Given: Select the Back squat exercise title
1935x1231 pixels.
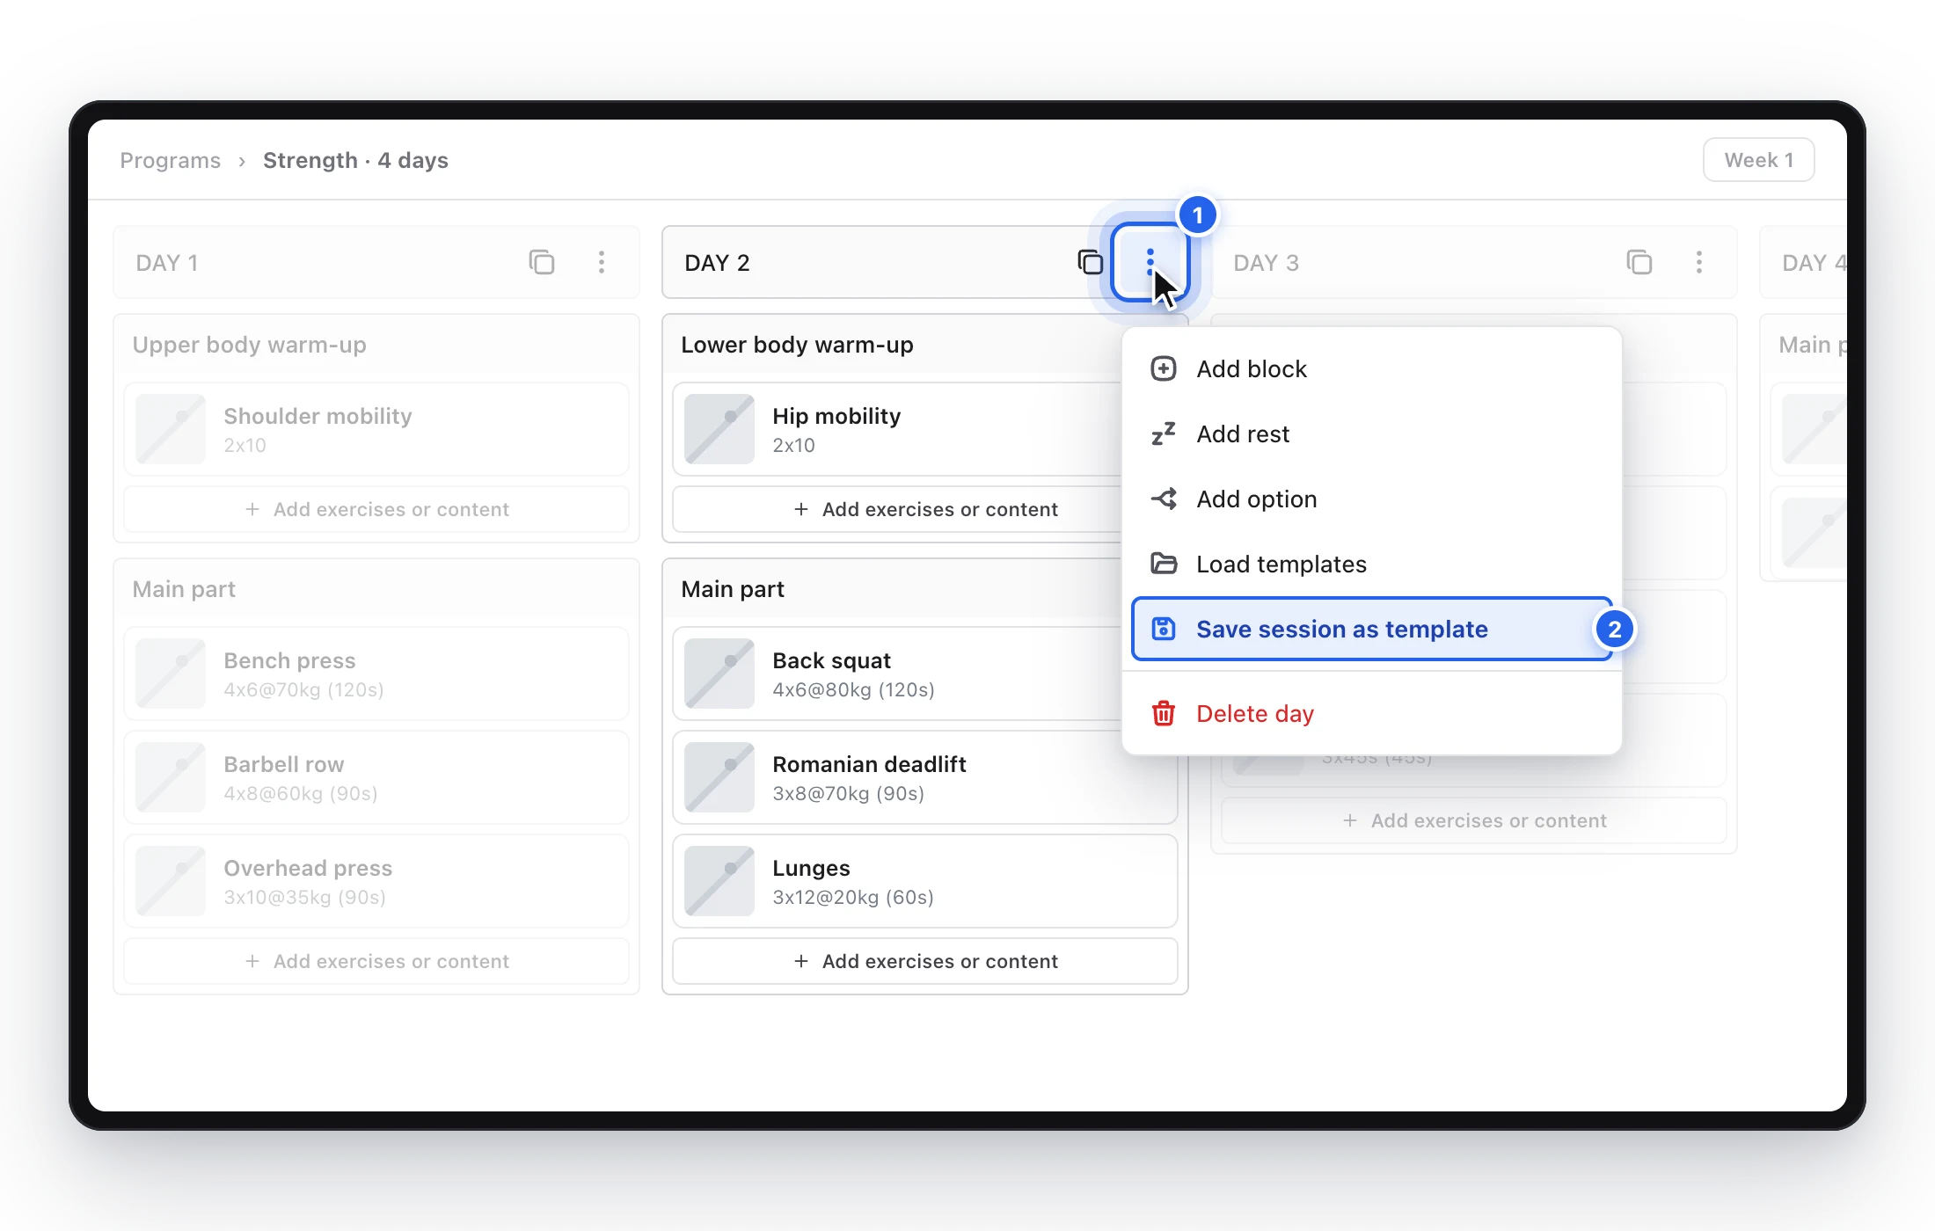Looking at the screenshot, I should tap(832, 660).
